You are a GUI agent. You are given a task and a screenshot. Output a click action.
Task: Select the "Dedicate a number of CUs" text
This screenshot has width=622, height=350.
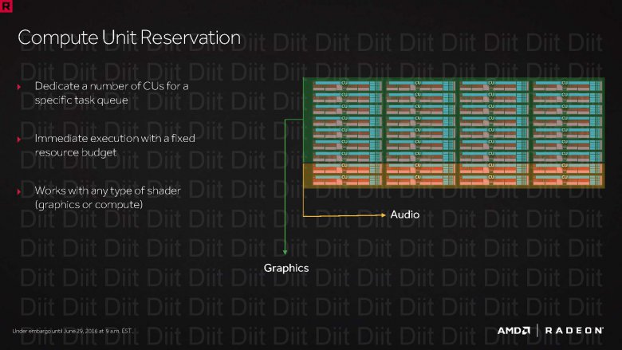[x=111, y=85]
